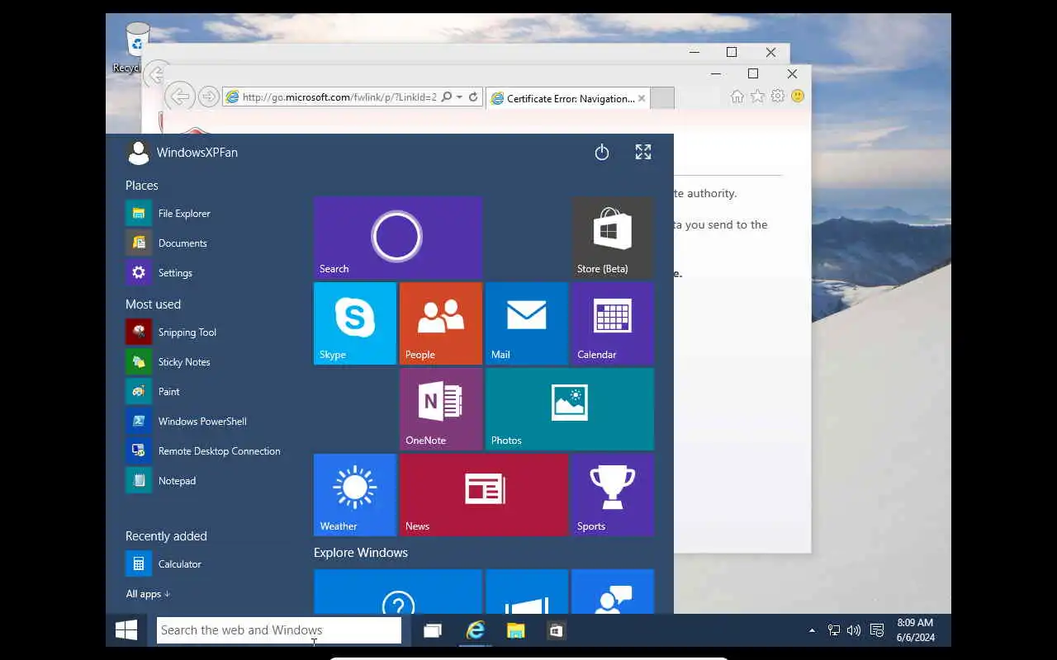Open Internet Explorer on the taskbar
This screenshot has width=1057, height=660.
[476, 630]
